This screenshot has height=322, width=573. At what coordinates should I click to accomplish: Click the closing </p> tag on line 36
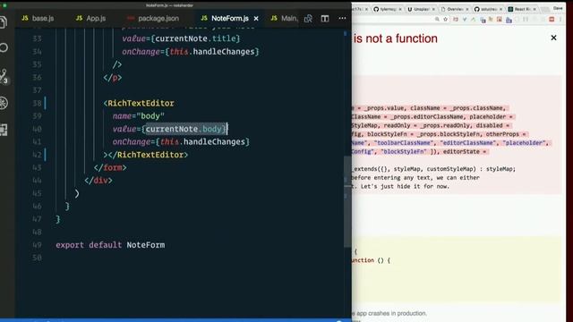pyautogui.click(x=113, y=78)
